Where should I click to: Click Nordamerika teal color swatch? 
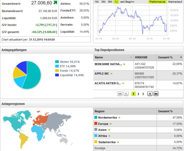(x=96, y=118)
